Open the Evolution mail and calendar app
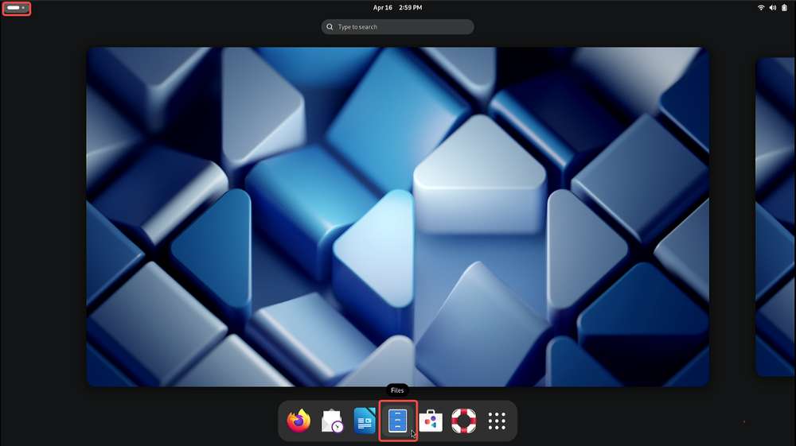Image resolution: width=796 pixels, height=446 pixels. tap(332, 421)
